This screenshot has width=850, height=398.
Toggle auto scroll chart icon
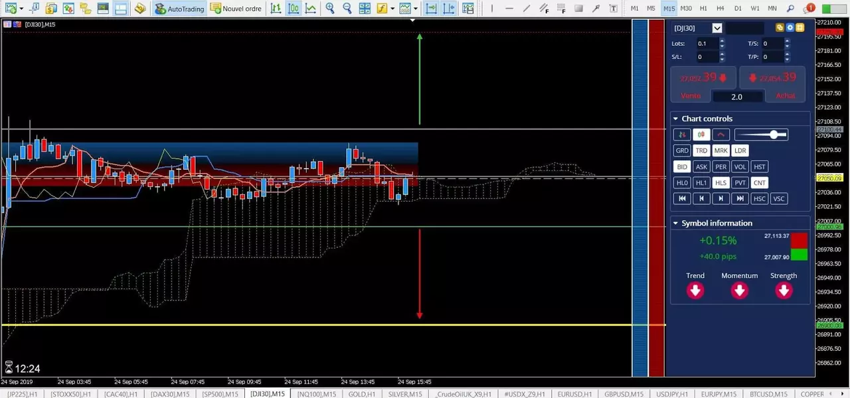[432, 9]
